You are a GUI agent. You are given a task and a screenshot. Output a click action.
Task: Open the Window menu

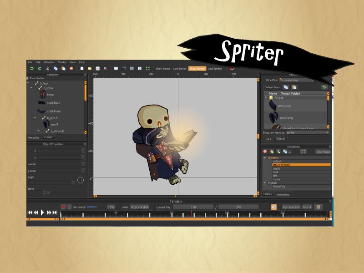pos(49,62)
